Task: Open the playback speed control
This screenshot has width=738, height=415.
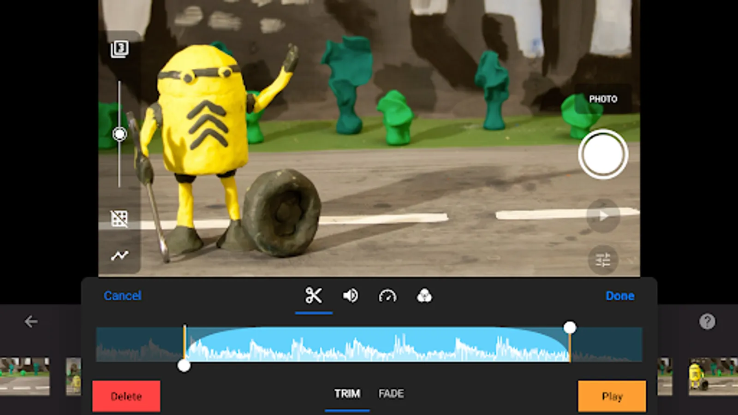Action: pyautogui.click(x=388, y=296)
